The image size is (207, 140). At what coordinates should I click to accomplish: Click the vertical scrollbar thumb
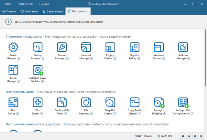(x=206, y=58)
